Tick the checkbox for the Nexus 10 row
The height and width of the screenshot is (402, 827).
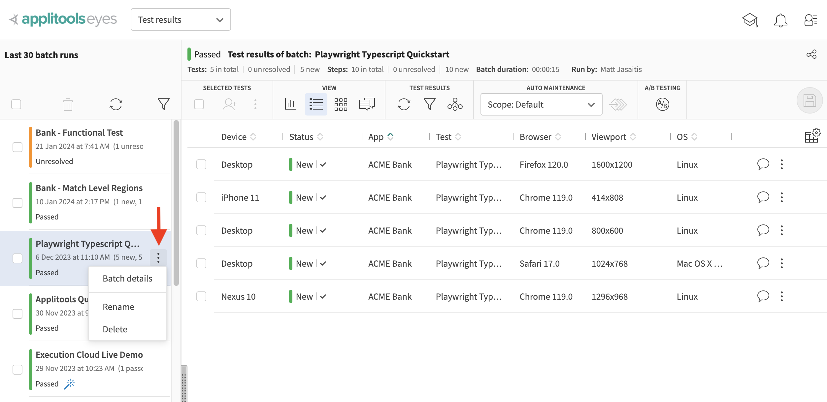point(201,296)
